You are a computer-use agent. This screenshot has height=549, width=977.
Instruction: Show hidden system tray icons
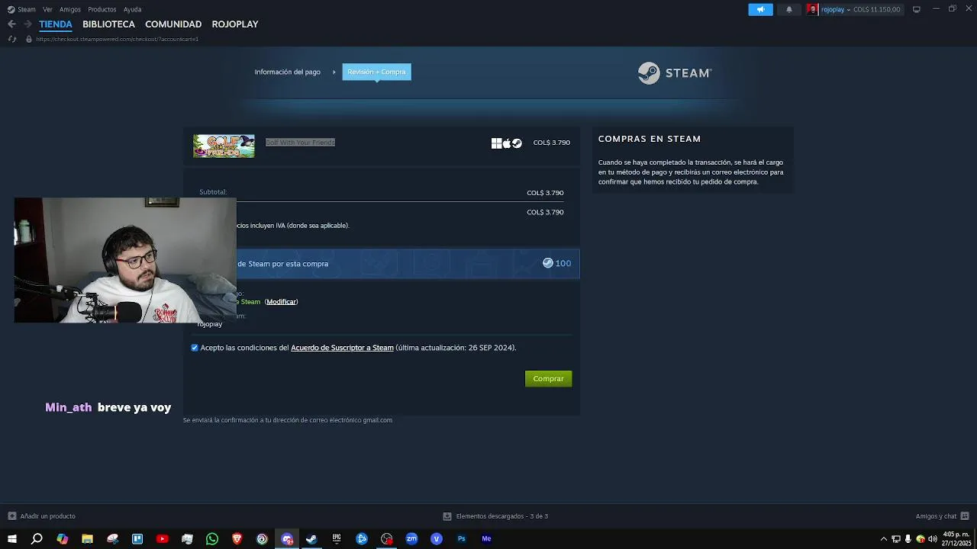coord(884,539)
